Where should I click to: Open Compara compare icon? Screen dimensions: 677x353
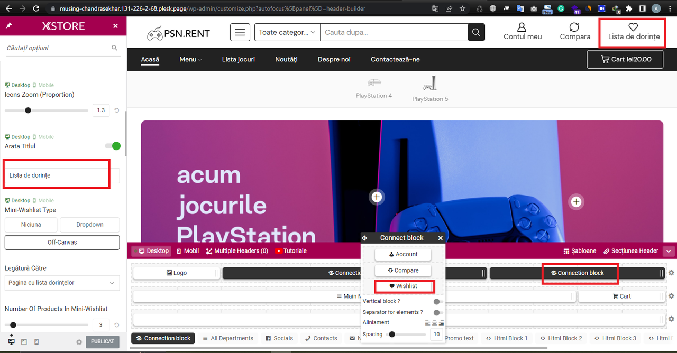tap(574, 27)
